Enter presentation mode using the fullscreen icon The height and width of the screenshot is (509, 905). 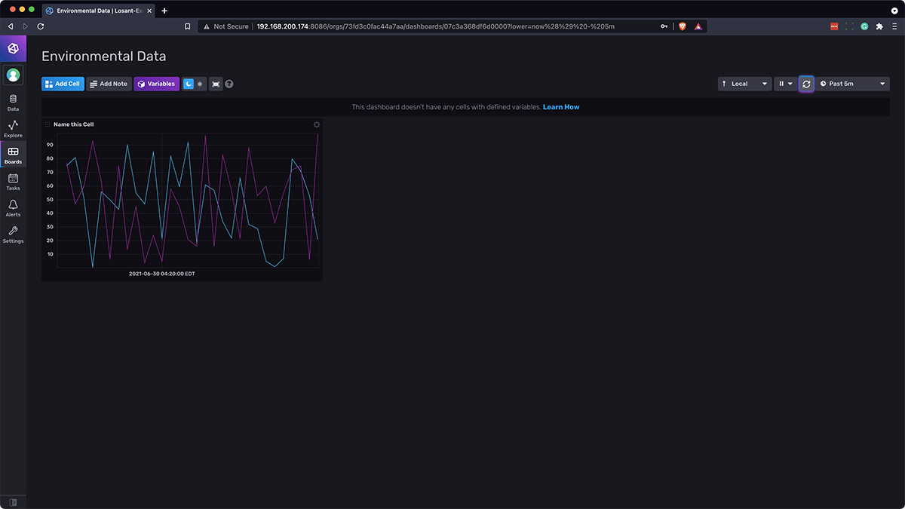tap(216, 84)
